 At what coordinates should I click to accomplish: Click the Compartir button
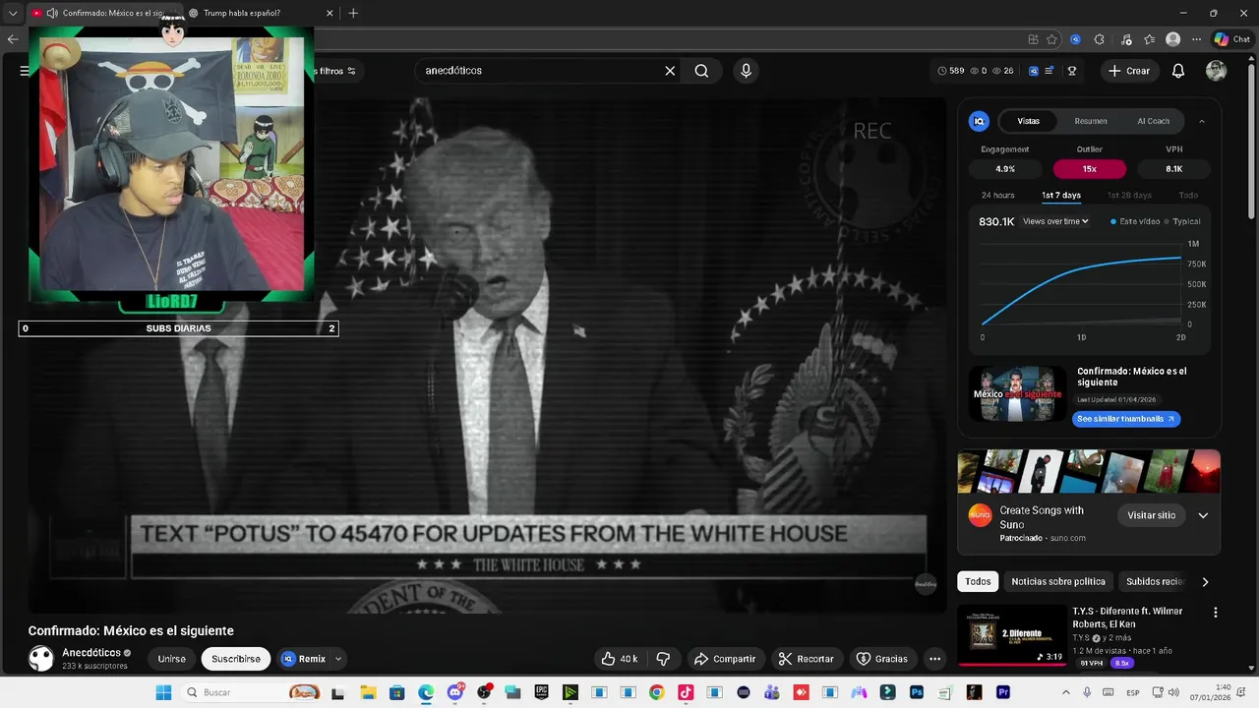[724, 659]
